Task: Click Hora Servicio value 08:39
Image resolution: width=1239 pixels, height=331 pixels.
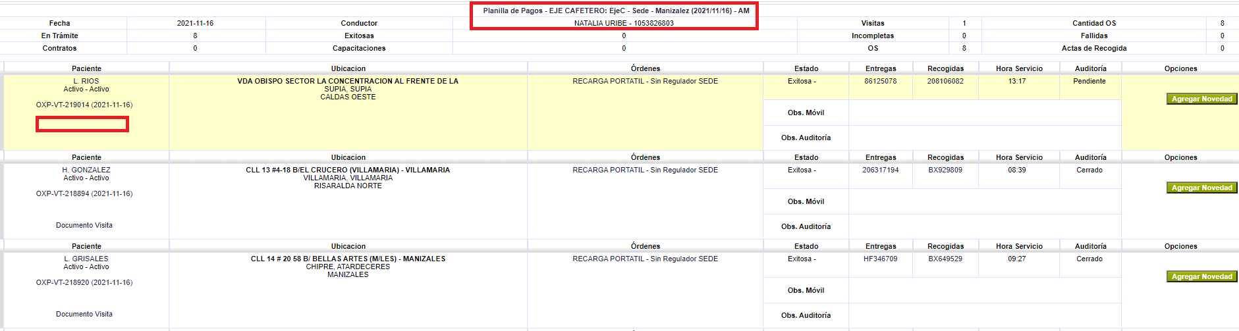Action: point(1017,170)
